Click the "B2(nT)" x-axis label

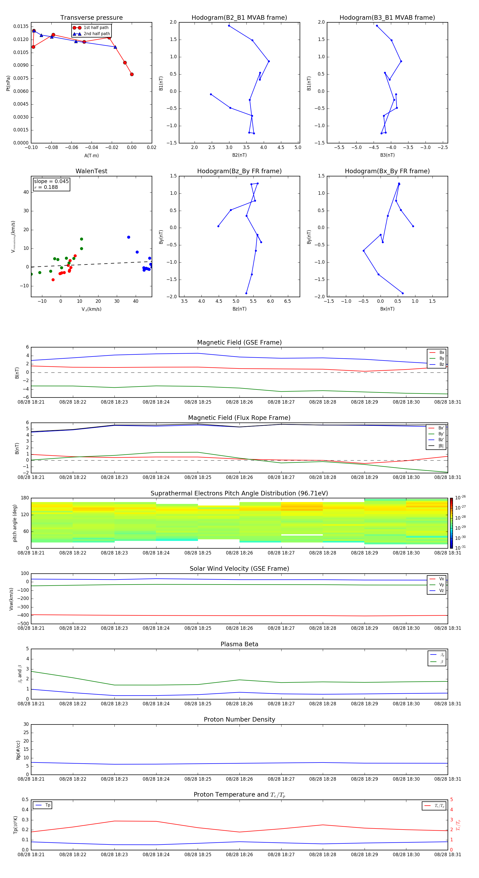239,155
